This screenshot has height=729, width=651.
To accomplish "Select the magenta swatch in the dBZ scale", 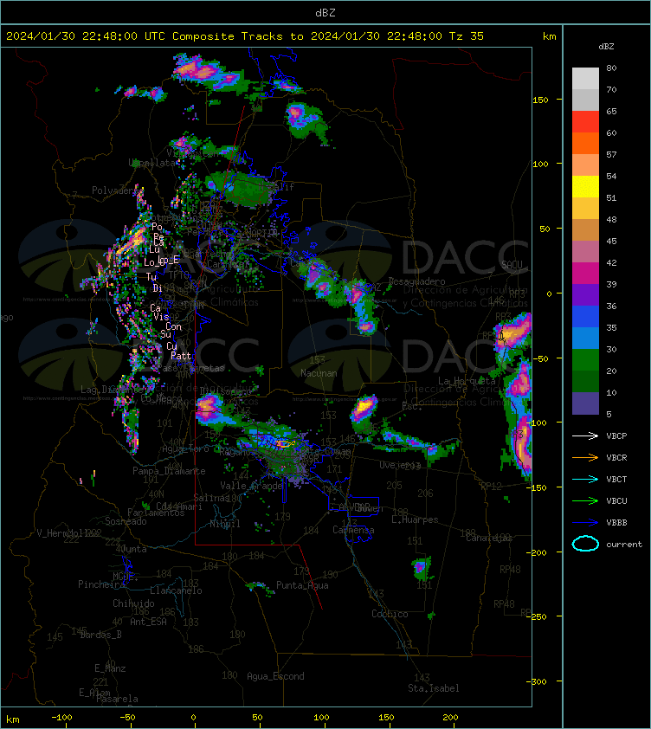I will coord(585,273).
